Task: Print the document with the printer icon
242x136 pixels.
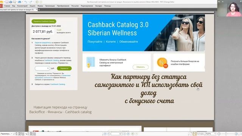Action: [x=11, y=2]
